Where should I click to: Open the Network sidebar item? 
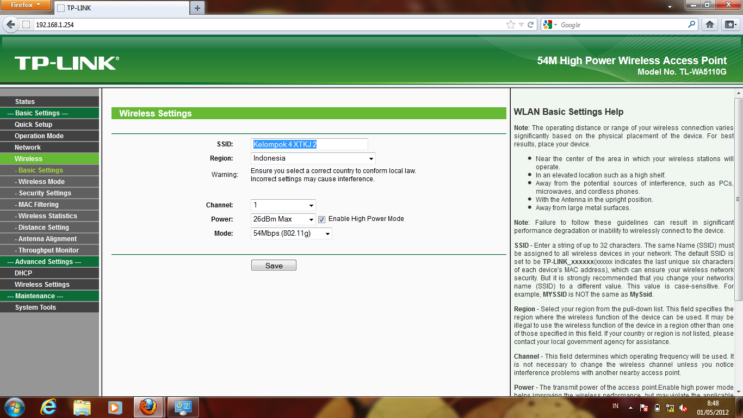49,147
